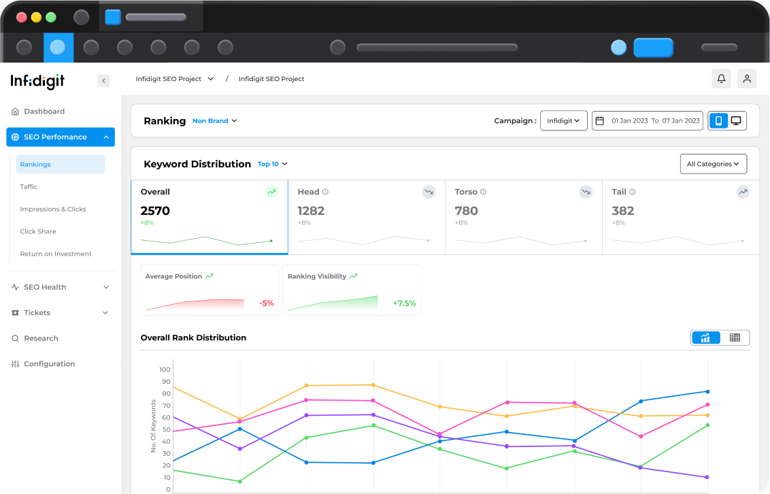Select the Torso keyword tab
770x494 pixels.
(x=523, y=217)
